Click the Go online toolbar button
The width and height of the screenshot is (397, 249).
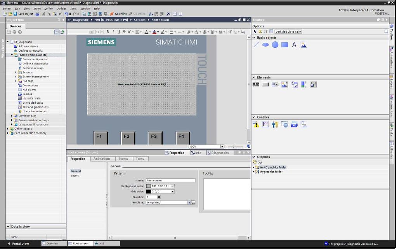(x=119, y=14)
